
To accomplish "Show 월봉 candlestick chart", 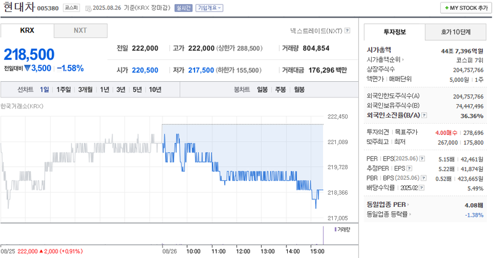I will tap(299, 89).
